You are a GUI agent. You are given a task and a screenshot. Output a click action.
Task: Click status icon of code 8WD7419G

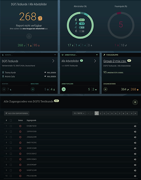click(x=20, y=143)
